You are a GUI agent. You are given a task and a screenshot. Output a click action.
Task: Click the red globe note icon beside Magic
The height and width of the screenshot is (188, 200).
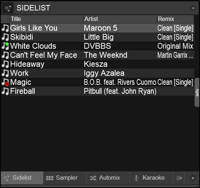pos(5,82)
